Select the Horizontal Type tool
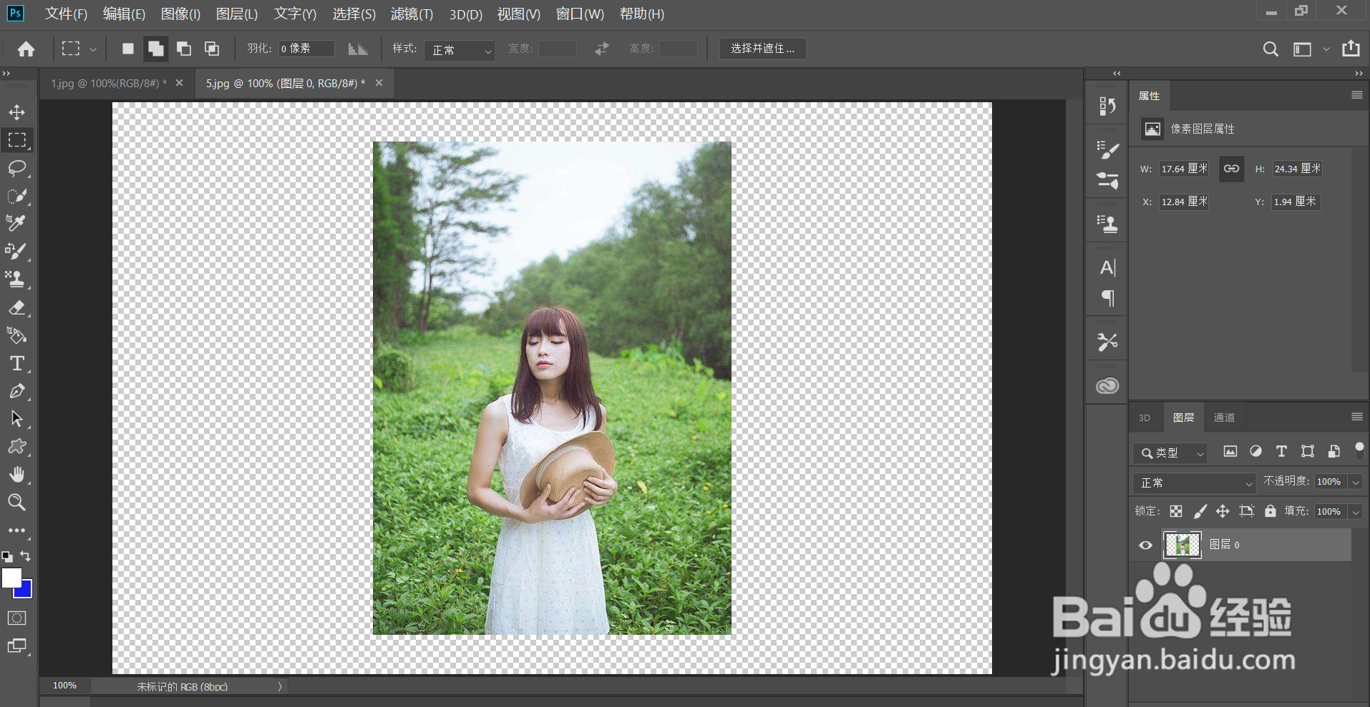 (x=16, y=363)
